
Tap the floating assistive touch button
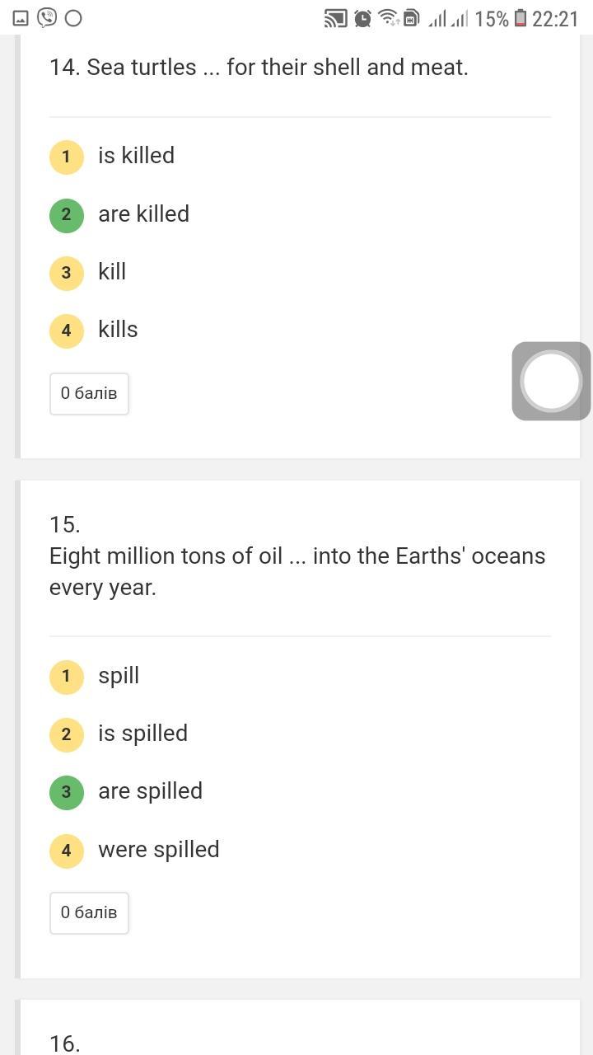pyautogui.click(x=551, y=381)
